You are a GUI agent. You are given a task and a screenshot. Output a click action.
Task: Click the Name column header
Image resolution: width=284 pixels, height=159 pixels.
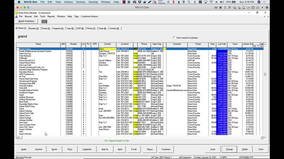[38, 44]
